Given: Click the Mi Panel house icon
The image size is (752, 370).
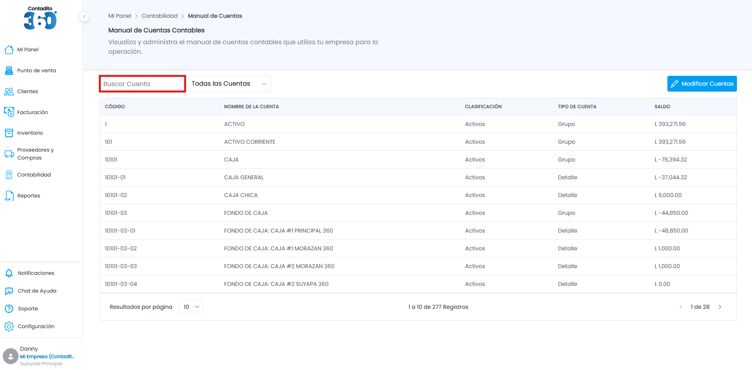Looking at the screenshot, I should pyautogui.click(x=9, y=50).
